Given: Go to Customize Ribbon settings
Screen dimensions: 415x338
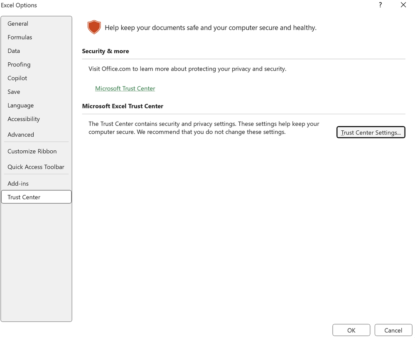Looking at the screenshot, I should pos(32,152).
